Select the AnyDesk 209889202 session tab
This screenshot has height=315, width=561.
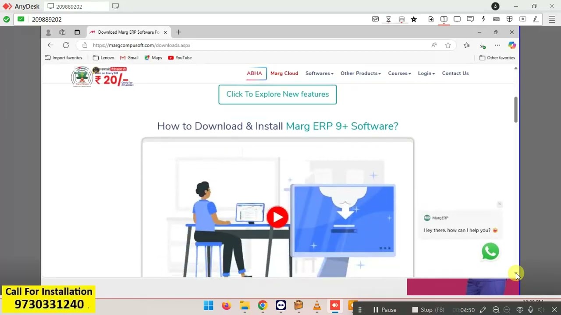pyautogui.click(x=77, y=7)
